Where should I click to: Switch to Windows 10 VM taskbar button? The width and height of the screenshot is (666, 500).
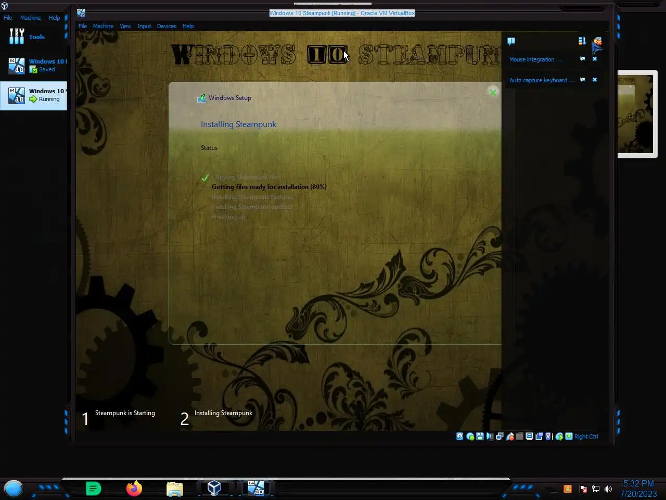[x=255, y=489]
